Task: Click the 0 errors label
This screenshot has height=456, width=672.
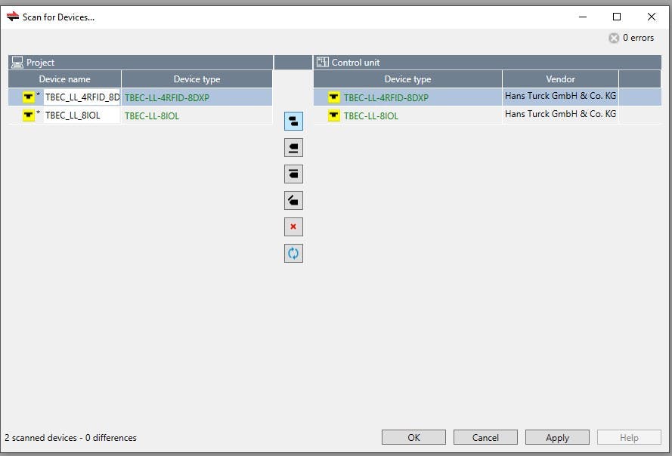Action: (638, 38)
